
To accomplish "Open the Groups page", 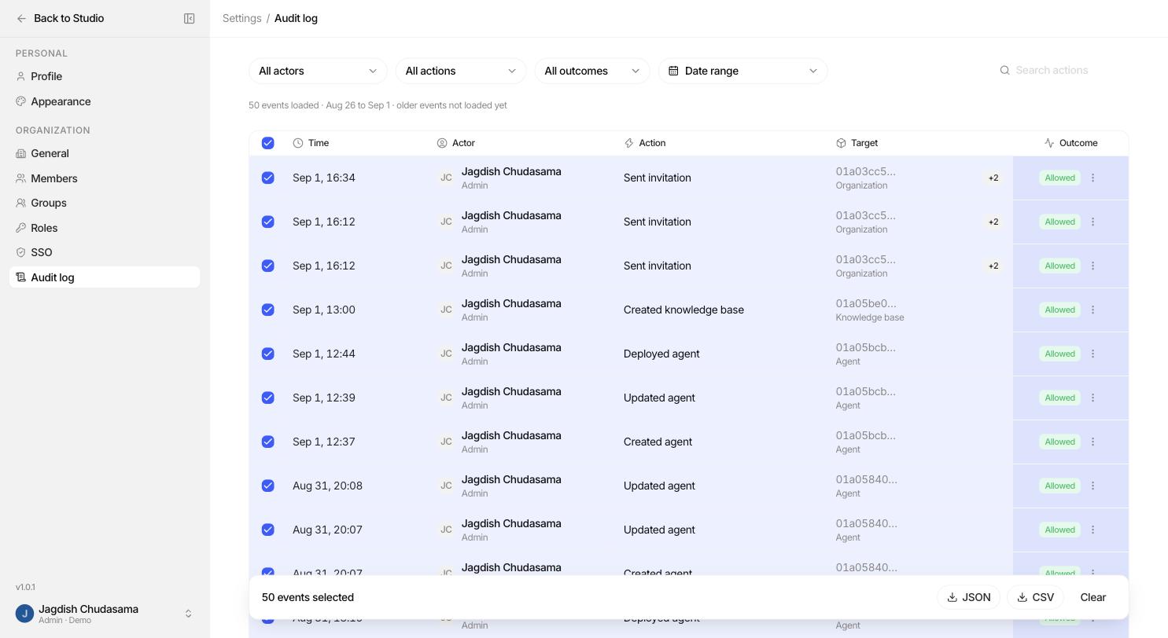I will point(105,203).
